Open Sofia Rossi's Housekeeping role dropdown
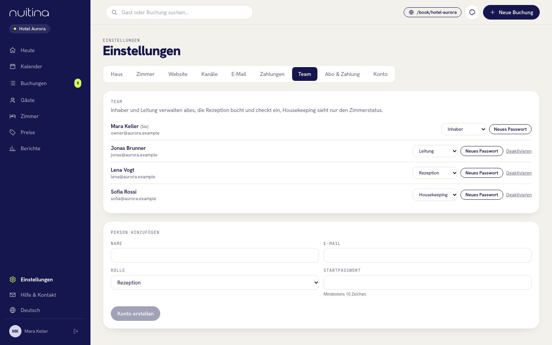 point(435,195)
